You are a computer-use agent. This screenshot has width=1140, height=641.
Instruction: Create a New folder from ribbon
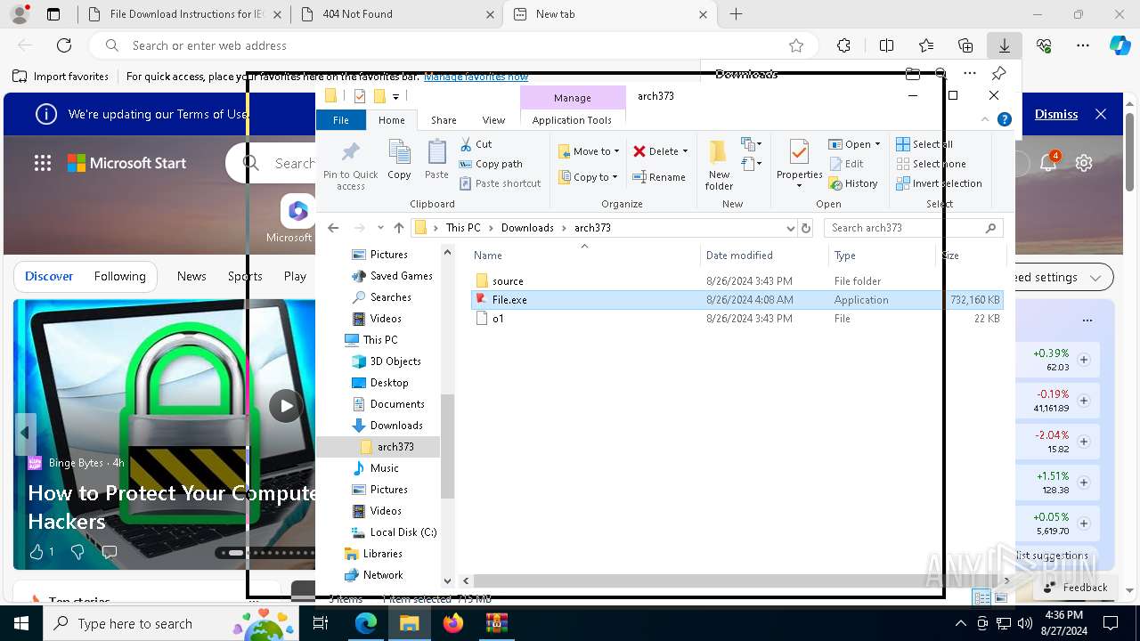click(x=719, y=165)
